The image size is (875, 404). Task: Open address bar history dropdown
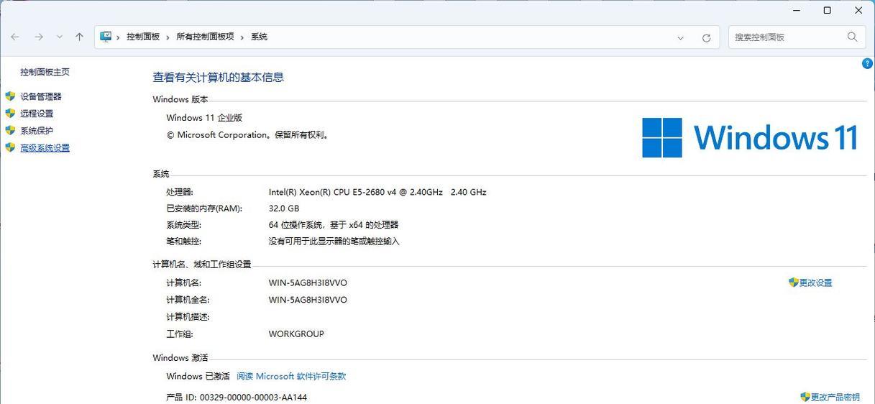(680, 37)
